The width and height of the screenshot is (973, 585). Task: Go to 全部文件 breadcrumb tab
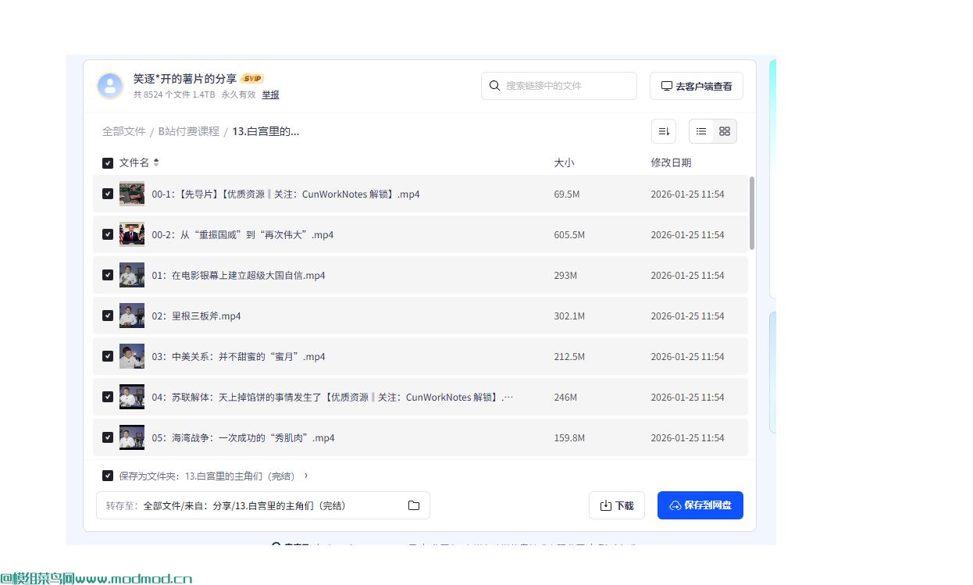point(124,131)
